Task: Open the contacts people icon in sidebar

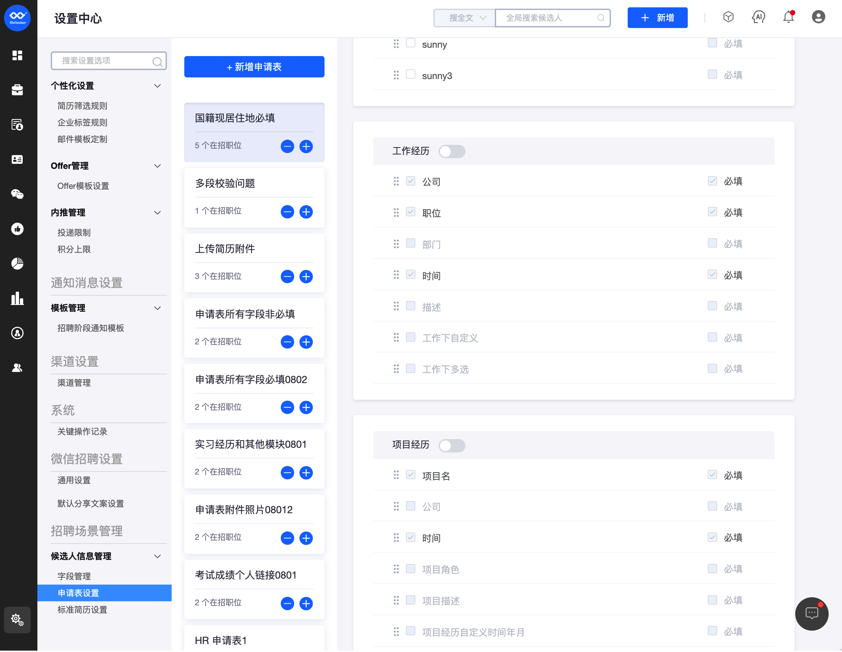Action: point(17,368)
